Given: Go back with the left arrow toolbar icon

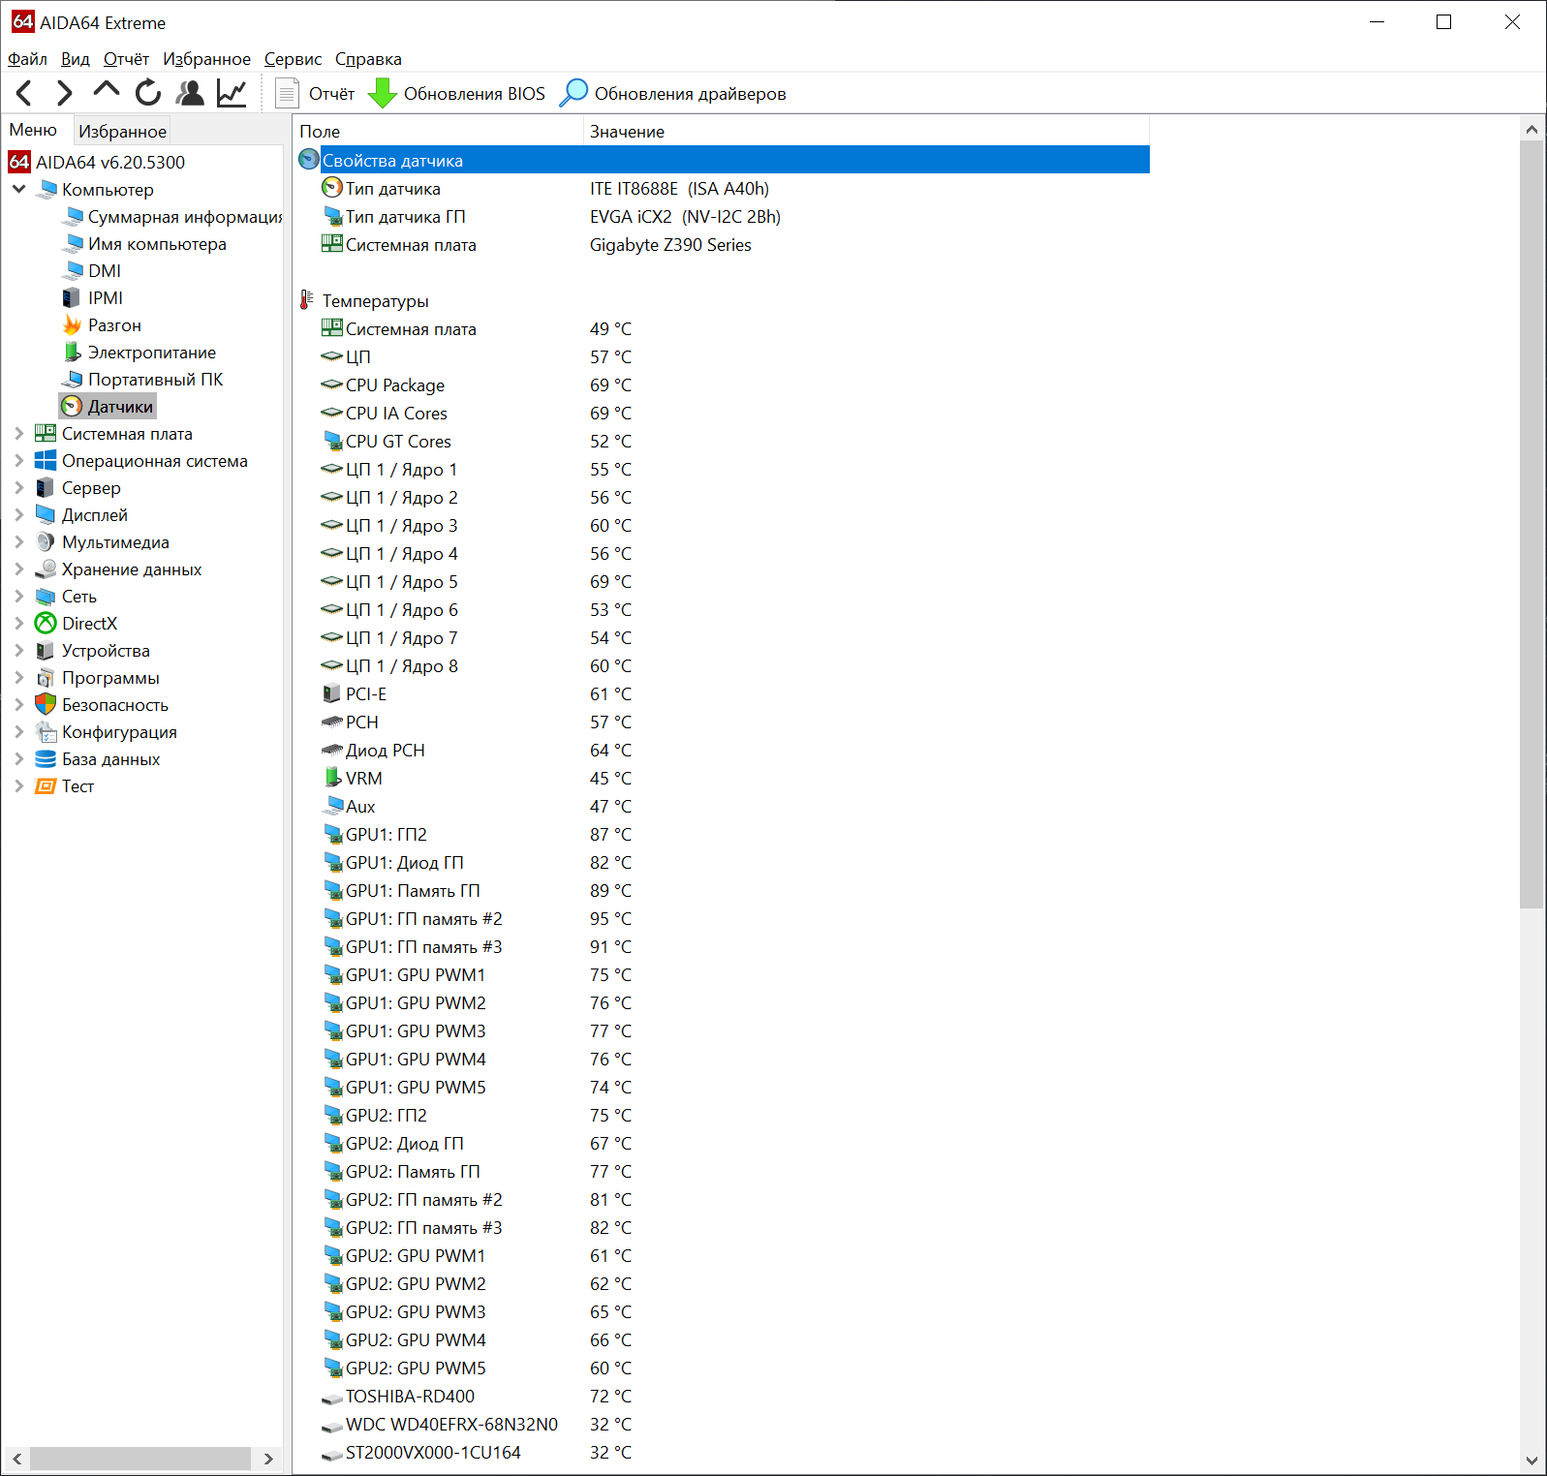Looking at the screenshot, I should tap(25, 93).
